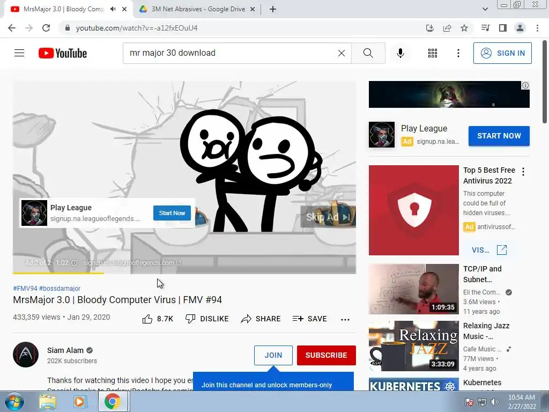
Task: Open the tab search chevron dropdown
Action: [x=485, y=9]
